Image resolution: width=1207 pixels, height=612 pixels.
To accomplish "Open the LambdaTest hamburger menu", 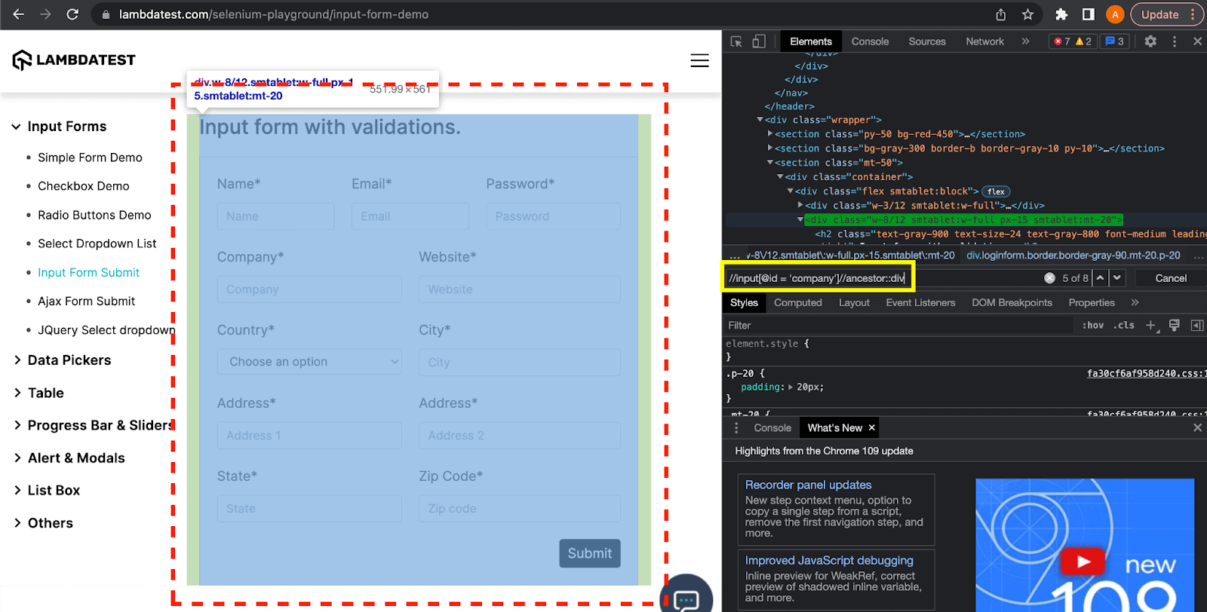I will tap(699, 60).
